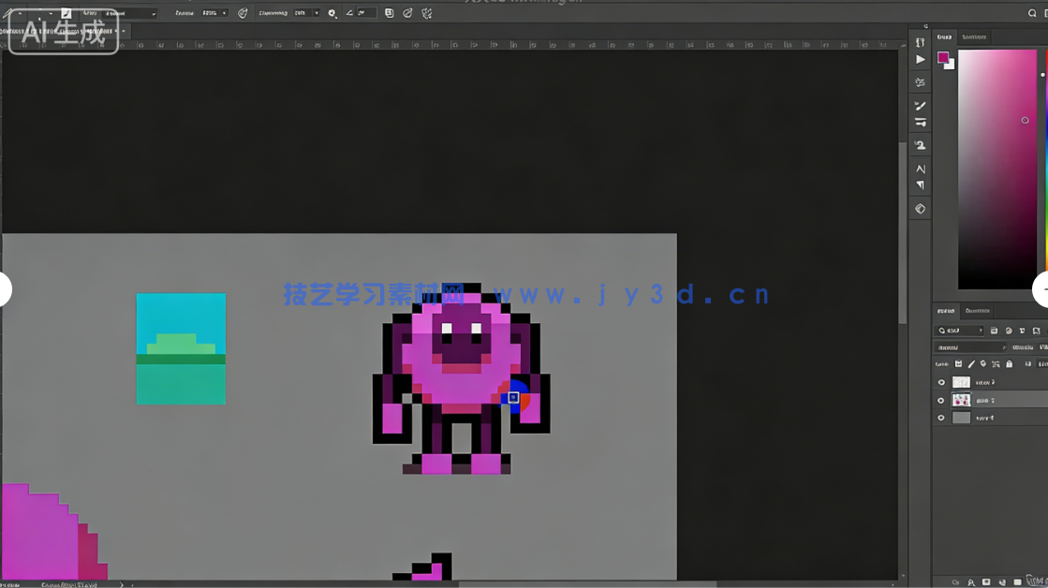1048x588 pixels.
Task: Click the layer mask icon at panel bottom
Action: click(x=986, y=582)
